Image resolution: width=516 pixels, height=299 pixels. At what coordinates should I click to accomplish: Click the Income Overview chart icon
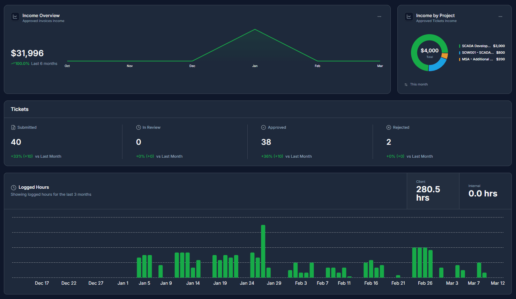click(x=15, y=16)
